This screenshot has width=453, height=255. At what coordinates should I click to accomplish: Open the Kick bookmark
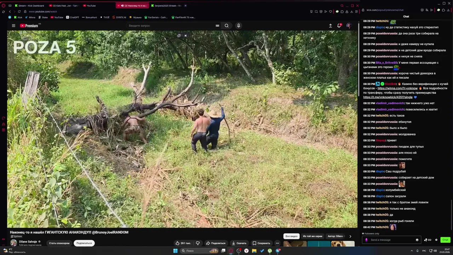[x=18, y=17]
